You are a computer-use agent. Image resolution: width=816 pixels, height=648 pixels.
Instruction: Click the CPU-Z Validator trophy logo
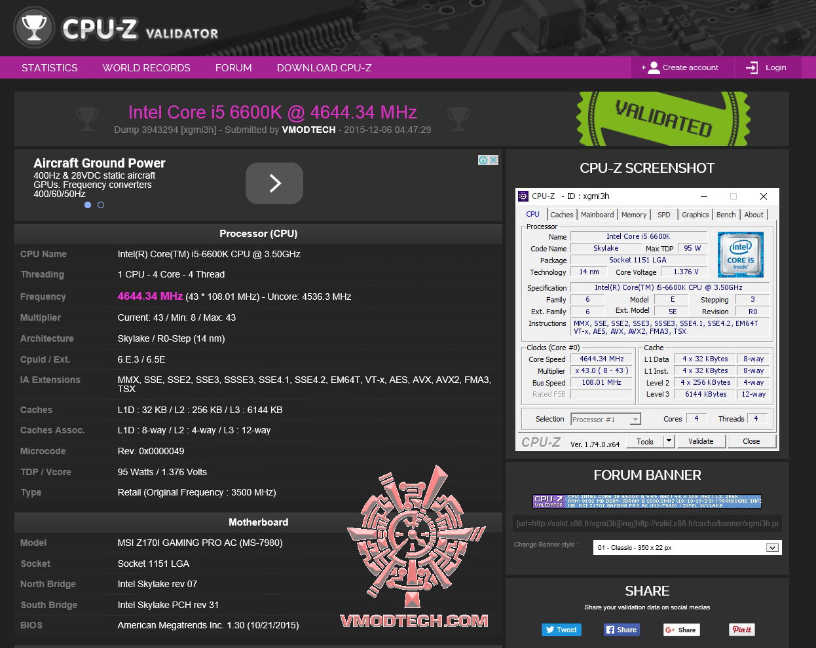(34, 27)
